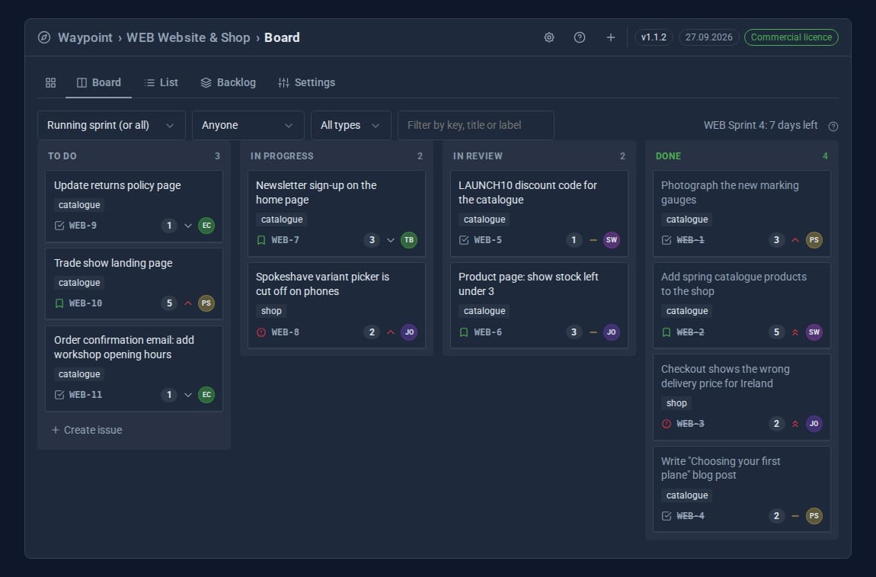Screen dimensions: 876x577
Task: Click the story points badge 5 on WEB-10
Action: (x=169, y=303)
